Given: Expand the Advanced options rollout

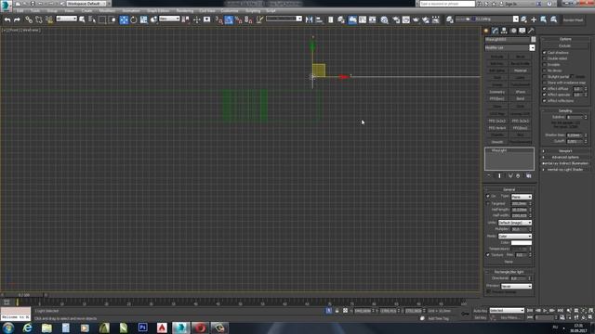Looking at the screenshot, I should 565,157.
